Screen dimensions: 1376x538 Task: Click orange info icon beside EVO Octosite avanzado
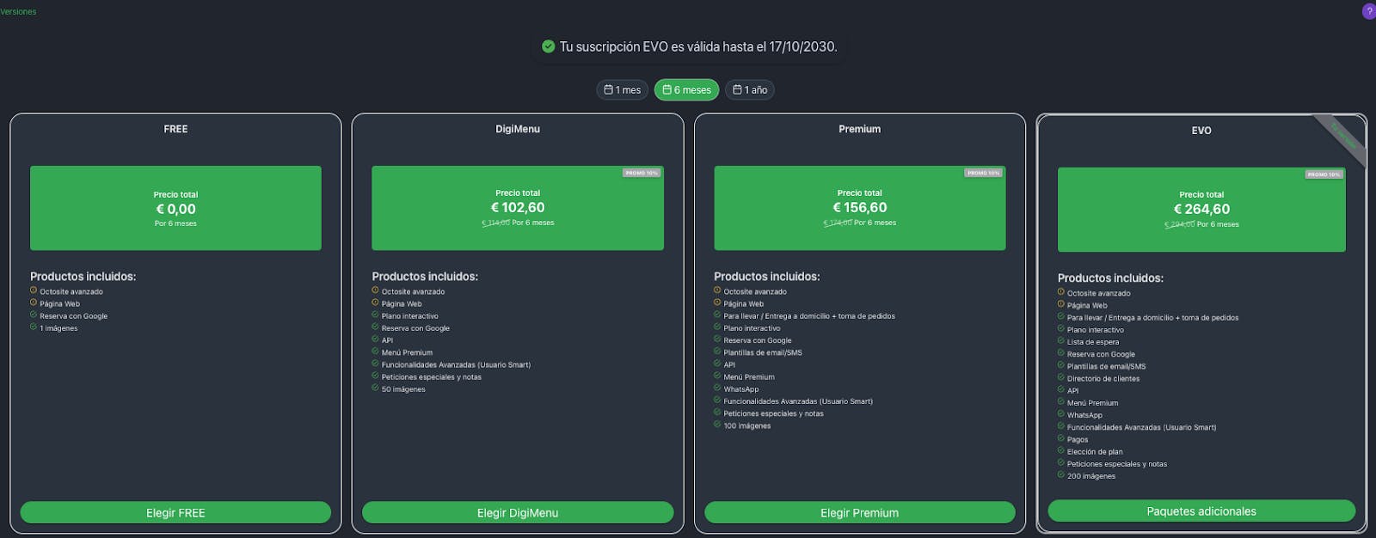coord(1060,292)
